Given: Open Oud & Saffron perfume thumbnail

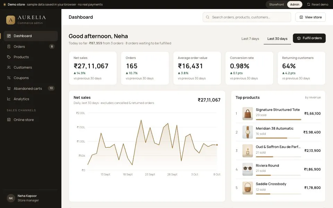Looking at the screenshot, I should click(x=248, y=151).
